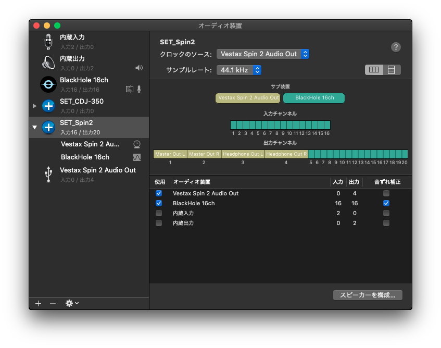Click the Master Out R output channel
441x348 pixels.
click(204, 154)
